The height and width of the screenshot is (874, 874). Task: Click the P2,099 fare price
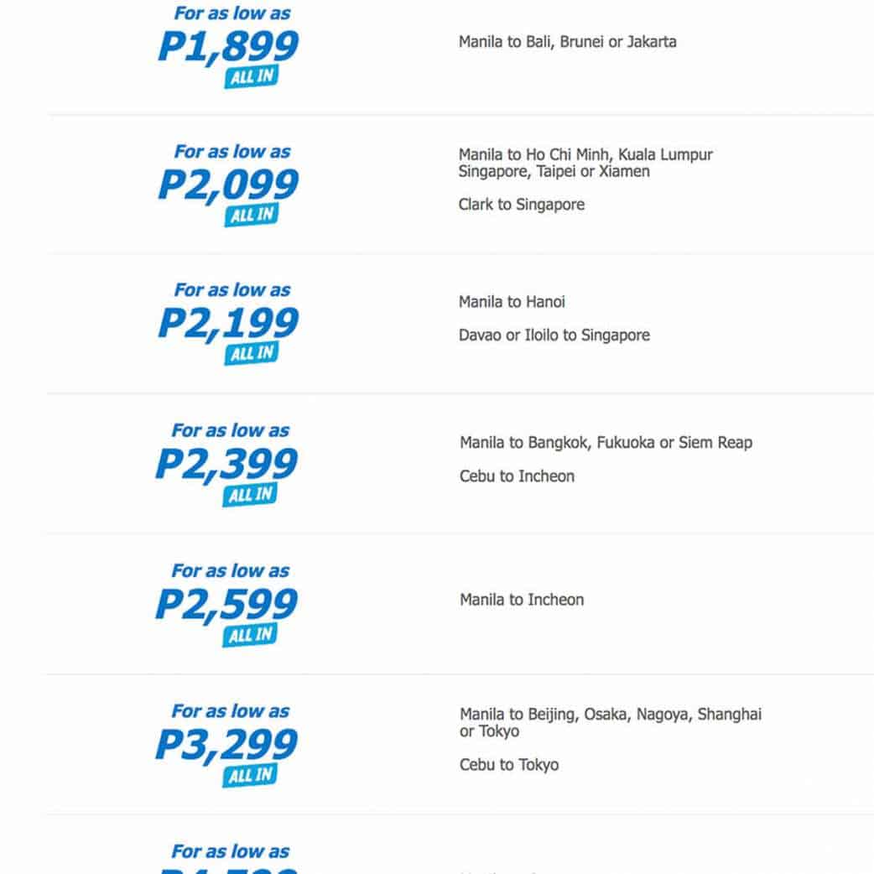pyautogui.click(x=228, y=185)
